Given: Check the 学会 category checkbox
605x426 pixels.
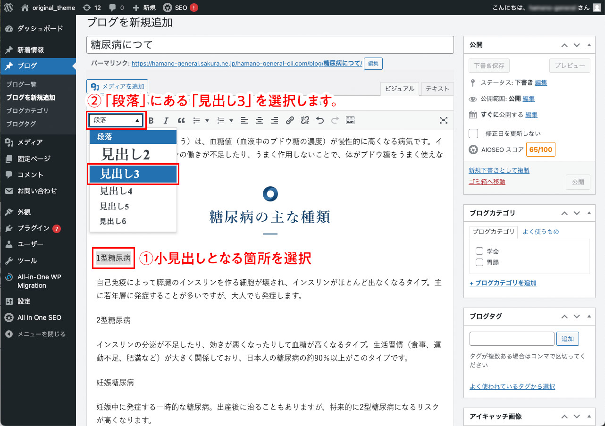Looking at the screenshot, I should pos(479,251).
